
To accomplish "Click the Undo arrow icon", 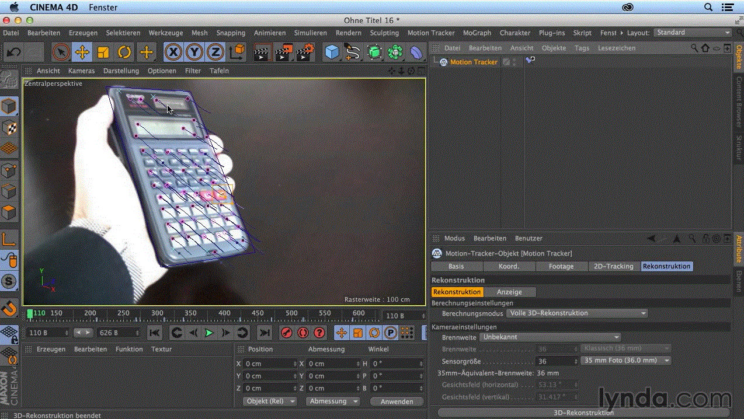I will click(13, 53).
